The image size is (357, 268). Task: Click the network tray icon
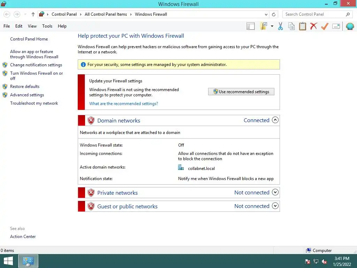click(316, 261)
